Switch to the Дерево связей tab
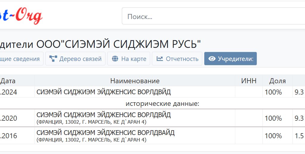The width and height of the screenshot is (305, 154). click(80, 59)
